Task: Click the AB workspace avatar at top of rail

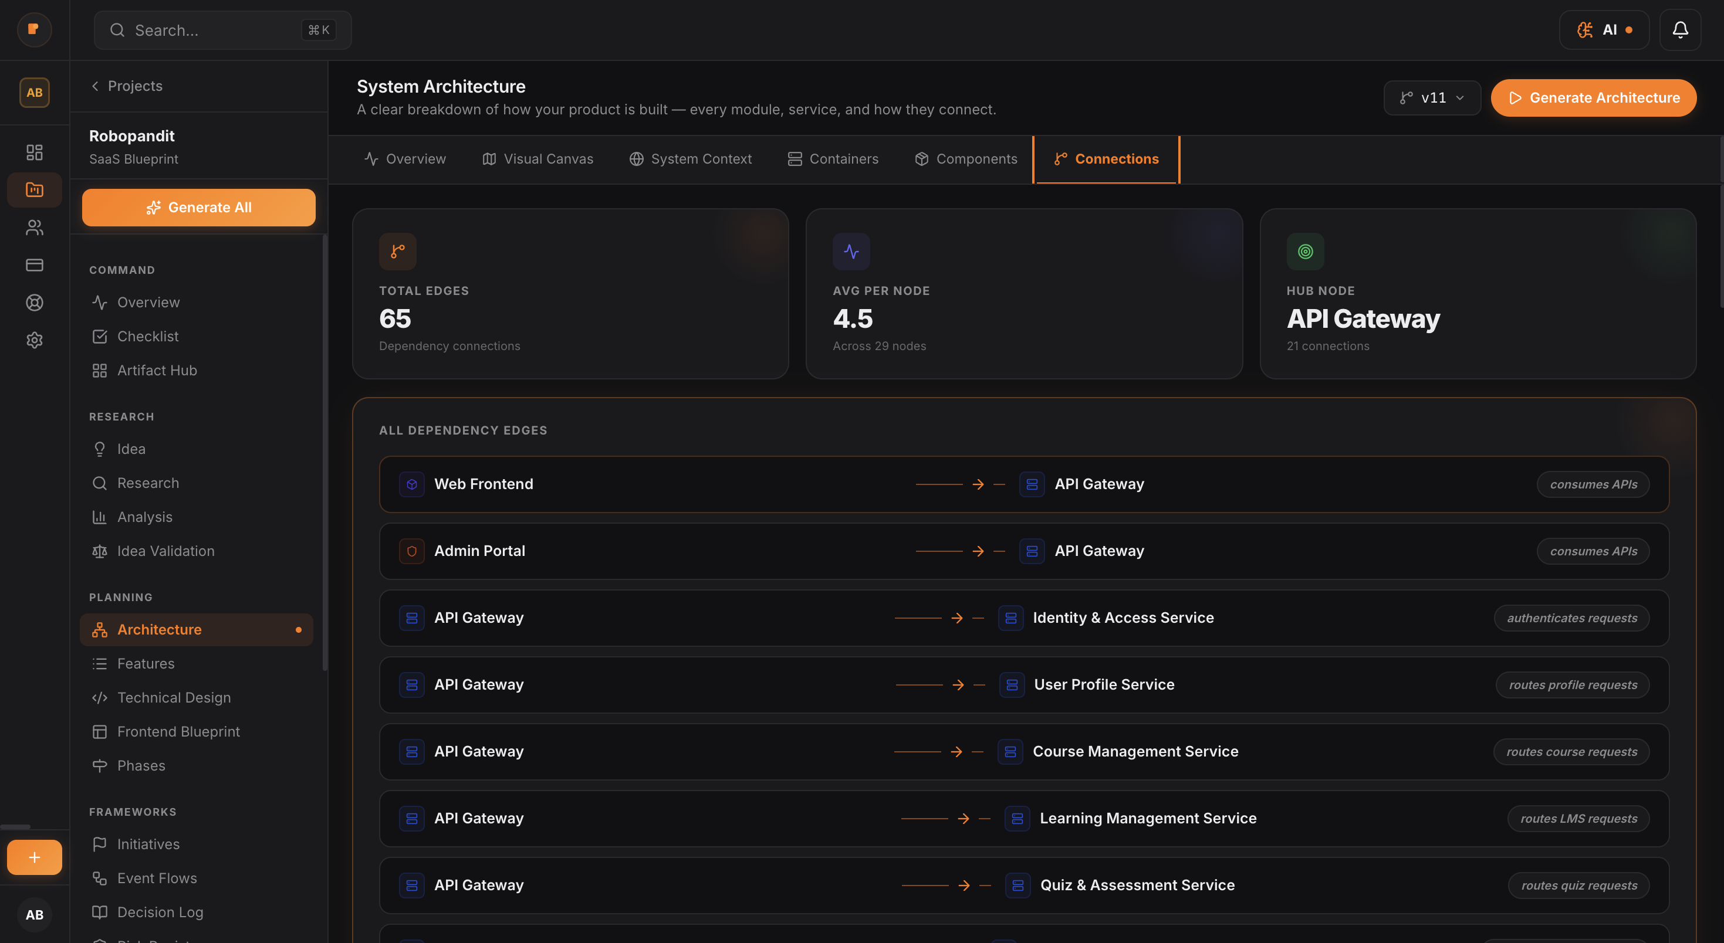Action: 34,92
